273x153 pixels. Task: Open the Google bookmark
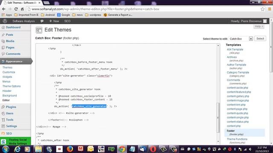(x=64, y=15)
